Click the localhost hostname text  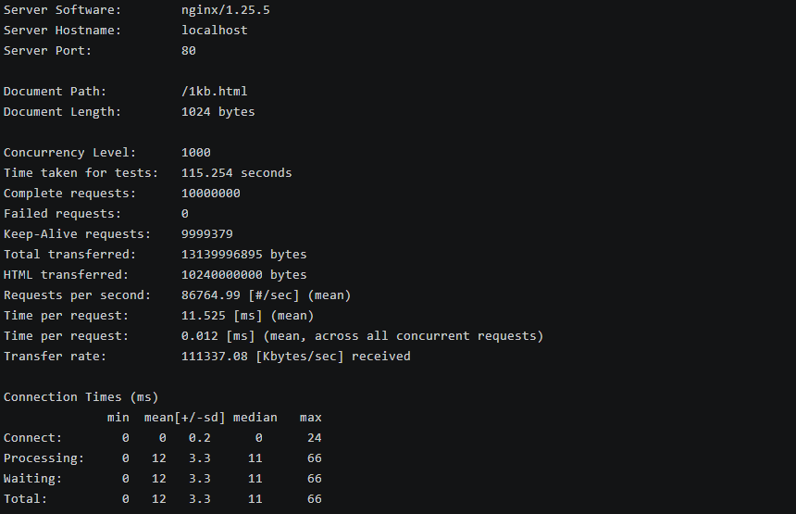point(214,30)
